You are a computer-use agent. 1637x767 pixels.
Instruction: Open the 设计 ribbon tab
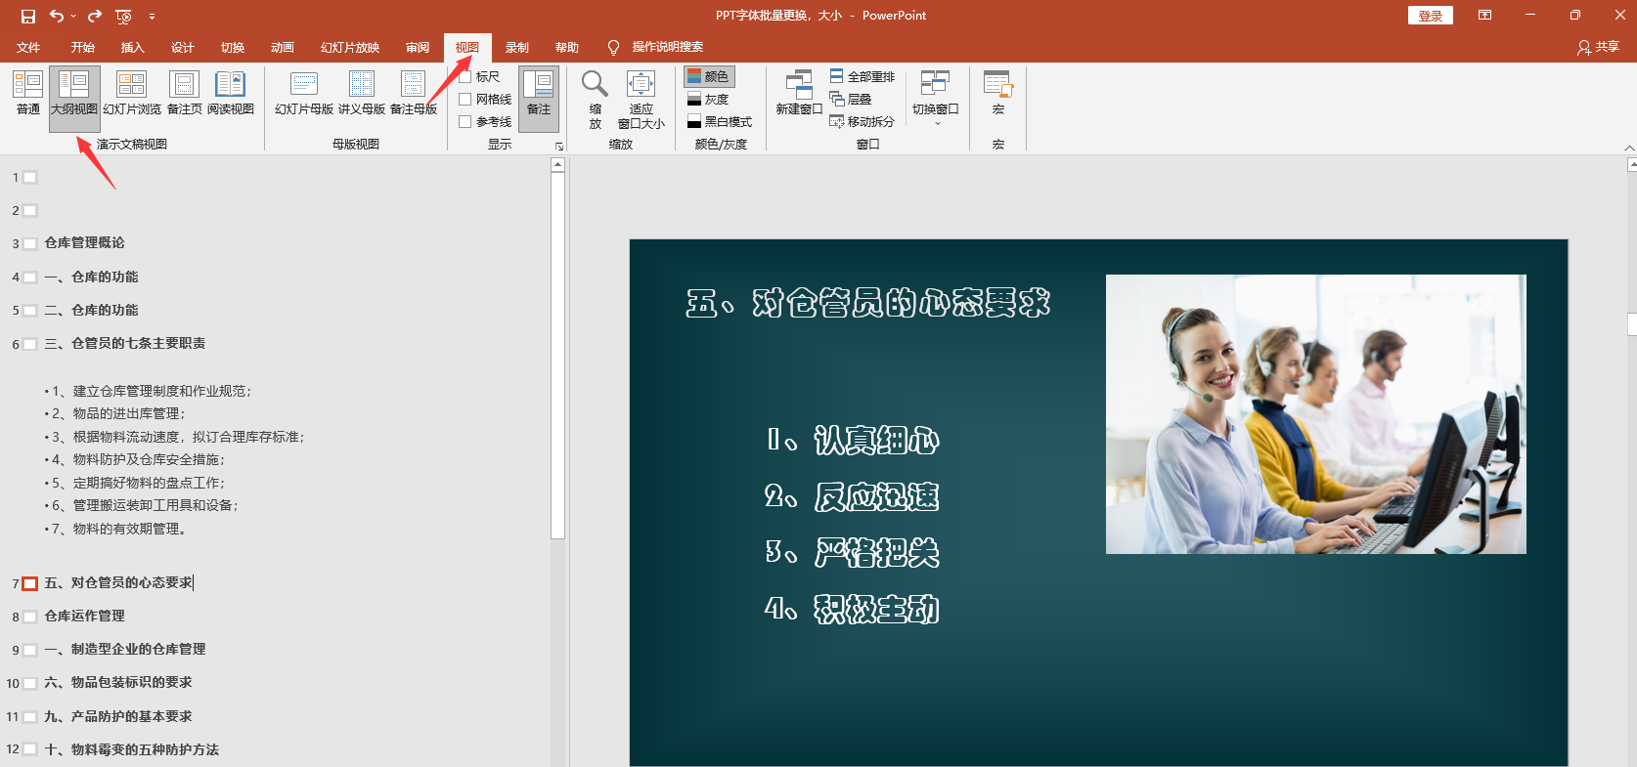(183, 47)
